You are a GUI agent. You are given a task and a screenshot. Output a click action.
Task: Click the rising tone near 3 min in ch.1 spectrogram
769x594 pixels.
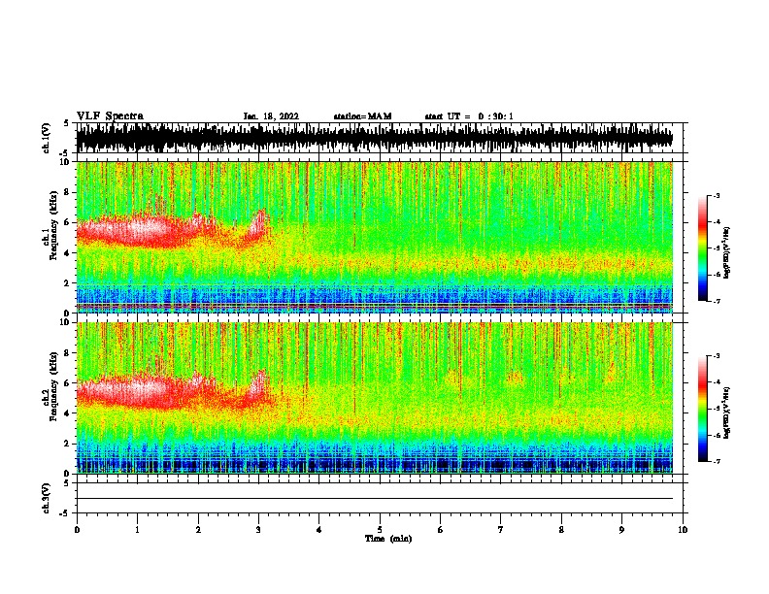click(x=257, y=225)
